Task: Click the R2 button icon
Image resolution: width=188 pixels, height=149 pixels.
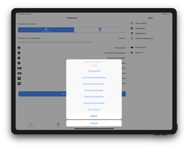Action: 19,83
